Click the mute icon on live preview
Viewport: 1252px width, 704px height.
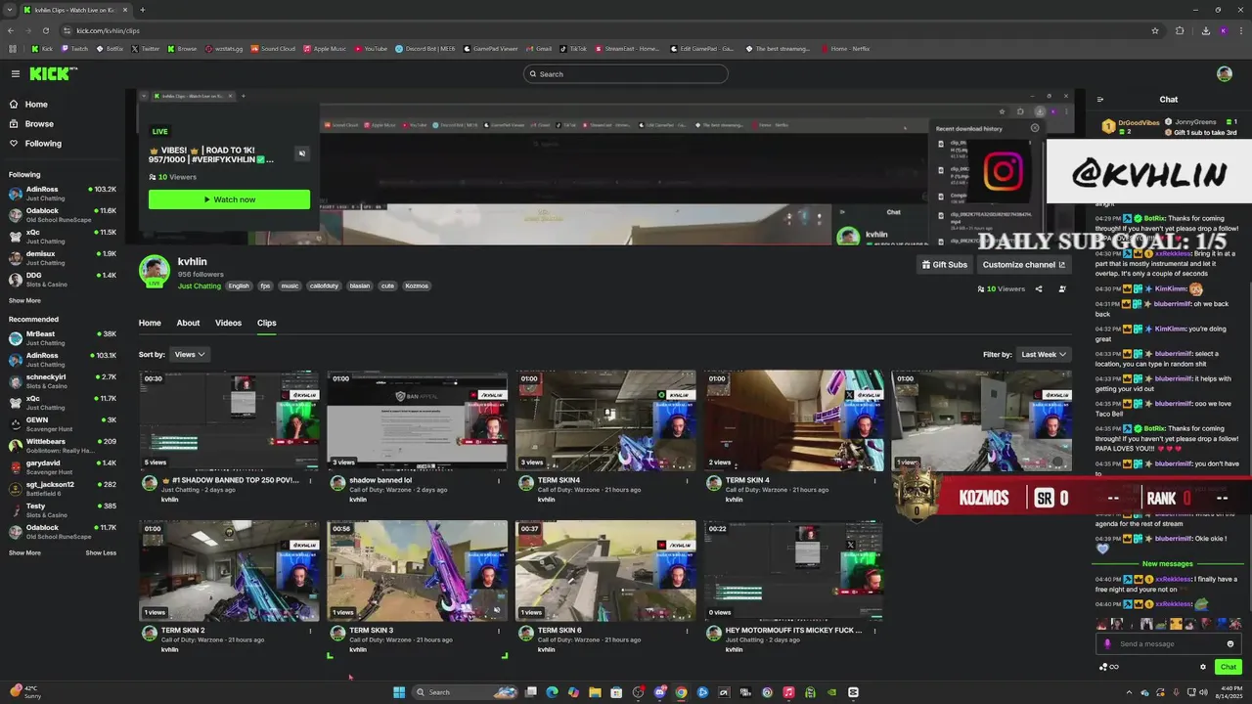tap(301, 154)
